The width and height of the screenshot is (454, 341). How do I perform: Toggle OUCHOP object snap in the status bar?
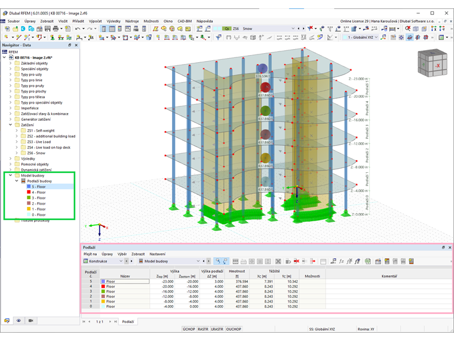click(234, 329)
